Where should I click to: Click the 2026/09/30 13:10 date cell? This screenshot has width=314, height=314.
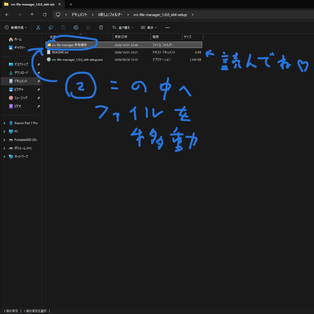126,60
